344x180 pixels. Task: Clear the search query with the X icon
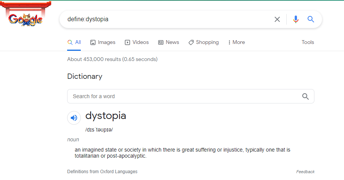click(x=277, y=19)
